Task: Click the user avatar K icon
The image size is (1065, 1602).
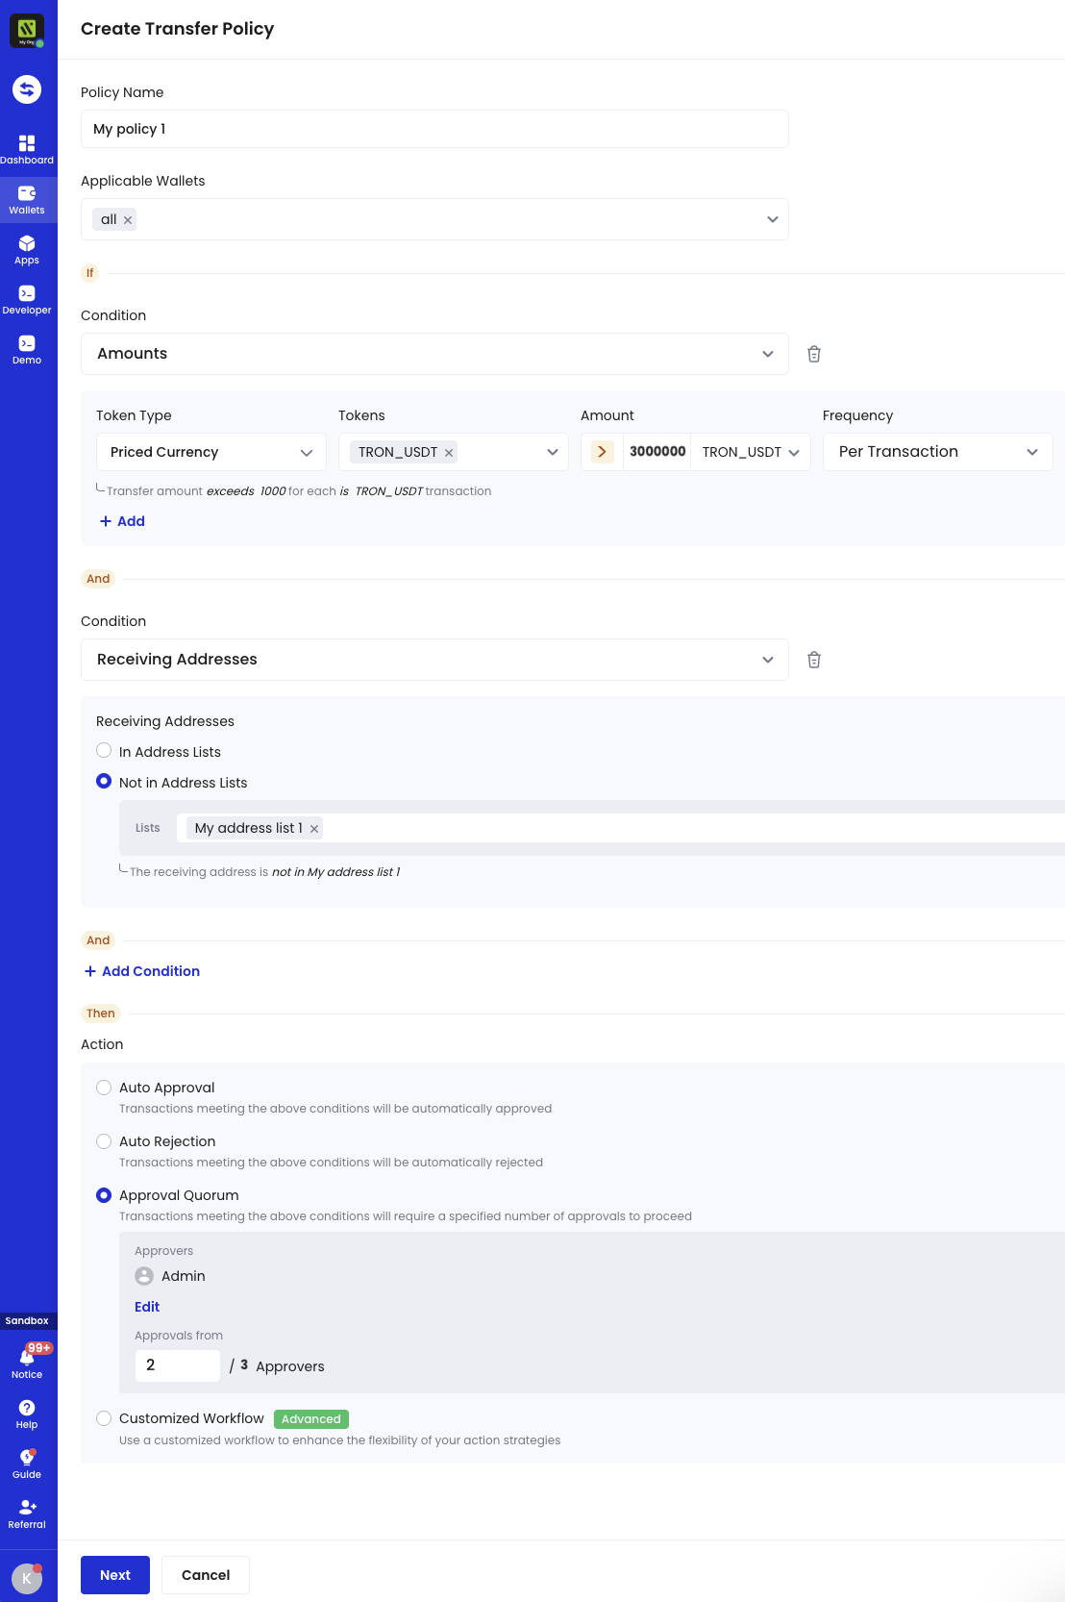Action: [27, 1579]
